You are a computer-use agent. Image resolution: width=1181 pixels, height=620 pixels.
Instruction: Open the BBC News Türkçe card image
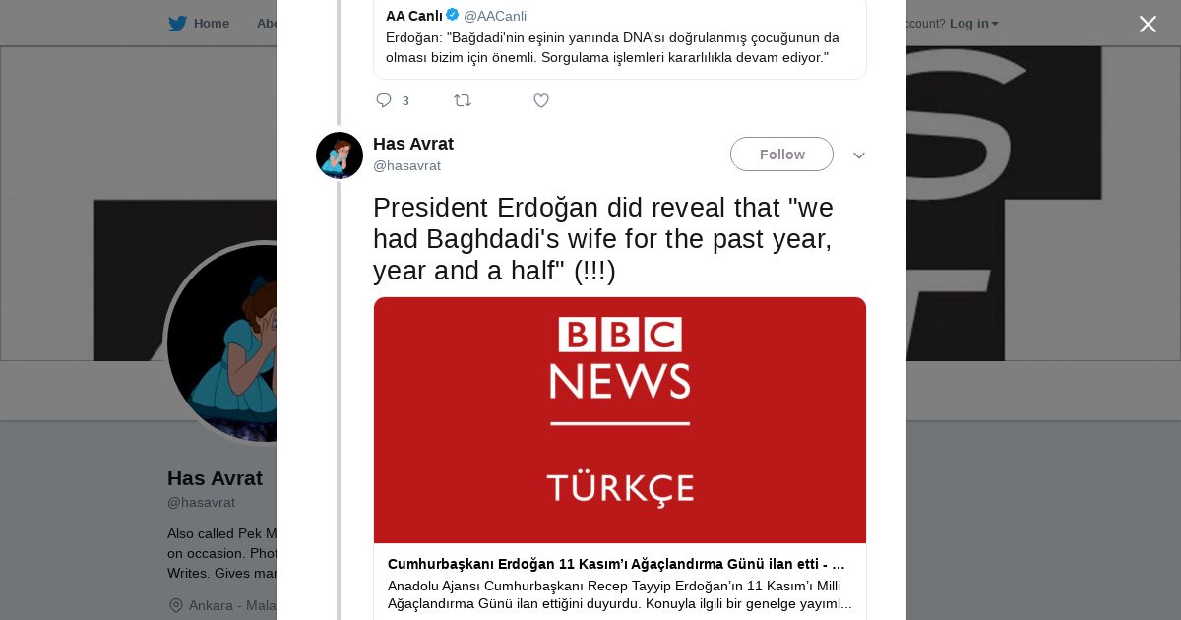(x=620, y=420)
